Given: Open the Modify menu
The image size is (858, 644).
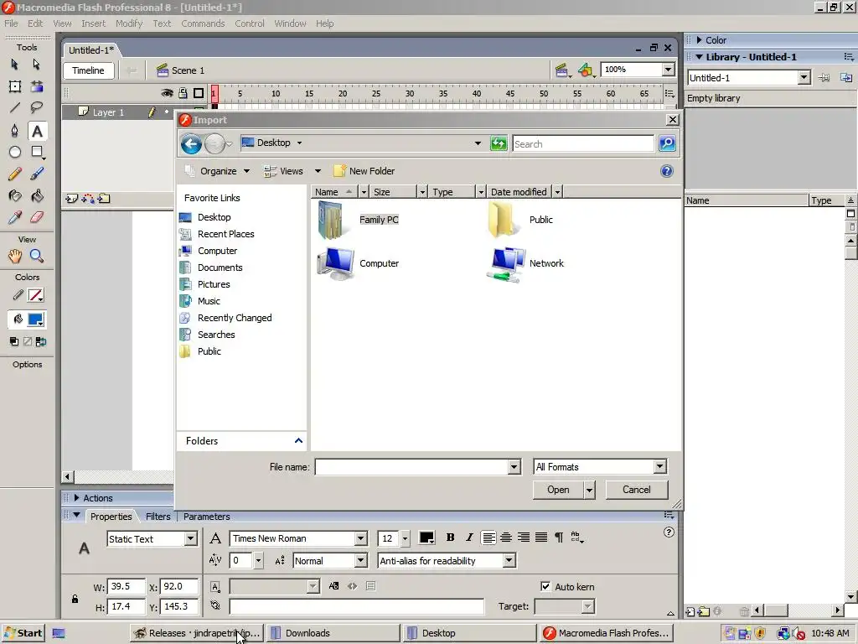Looking at the screenshot, I should point(128,23).
